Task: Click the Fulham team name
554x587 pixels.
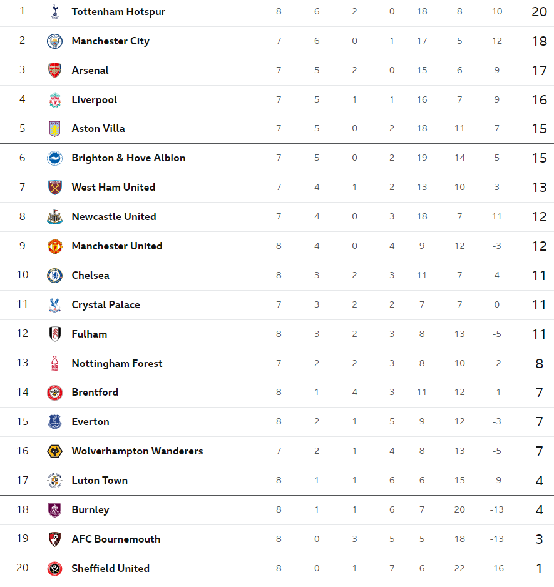Action: tap(90, 334)
